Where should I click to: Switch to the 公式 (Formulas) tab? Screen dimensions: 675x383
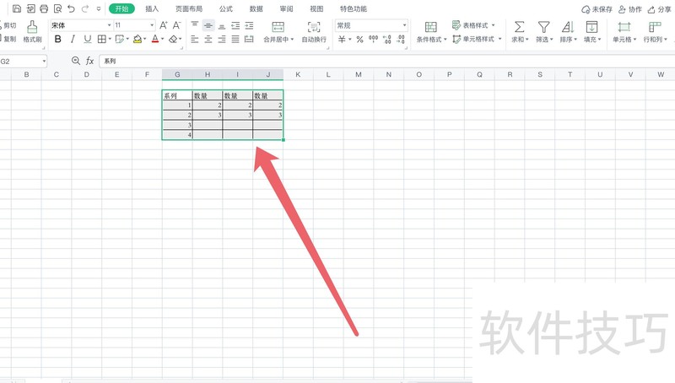[x=226, y=8]
